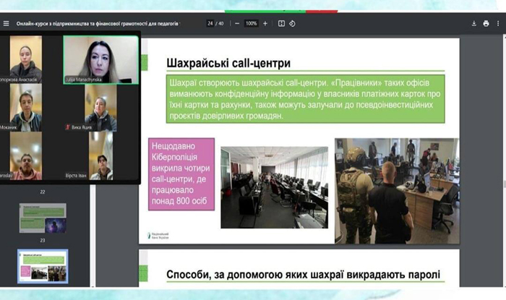Select Julia Manachynska's video tile
The image size is (506, 300).
click(100, 60)
